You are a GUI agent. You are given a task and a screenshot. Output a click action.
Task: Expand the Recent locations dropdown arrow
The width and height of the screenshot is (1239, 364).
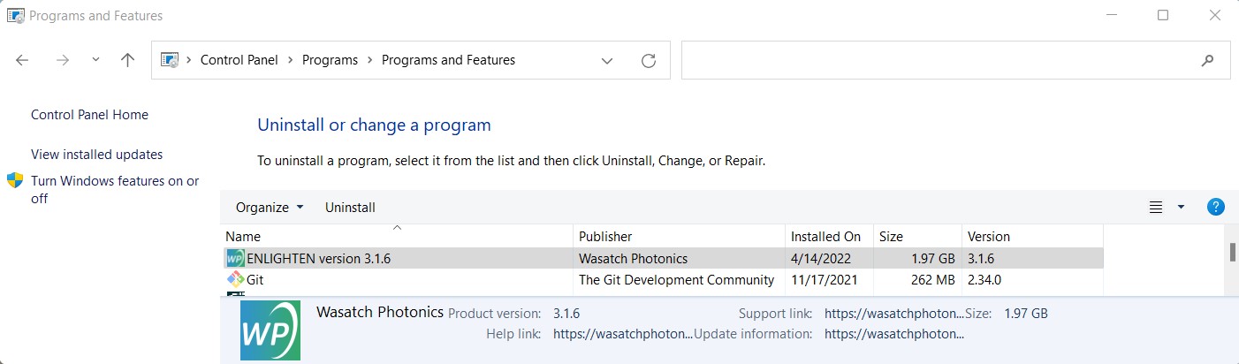pos(95,60)
